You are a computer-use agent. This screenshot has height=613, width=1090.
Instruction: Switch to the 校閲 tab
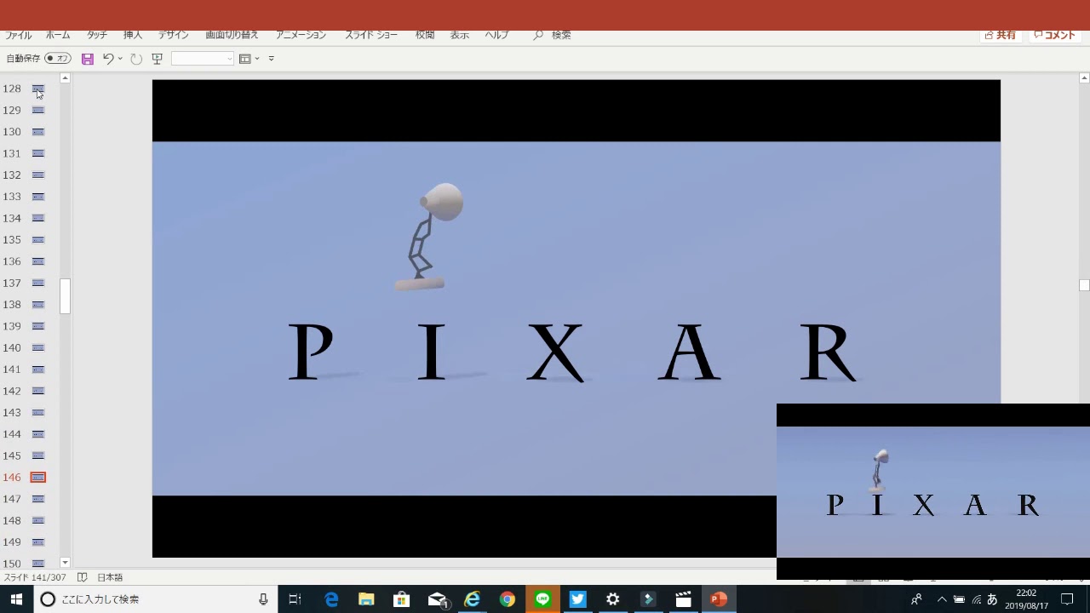click(x=425, y=35)
